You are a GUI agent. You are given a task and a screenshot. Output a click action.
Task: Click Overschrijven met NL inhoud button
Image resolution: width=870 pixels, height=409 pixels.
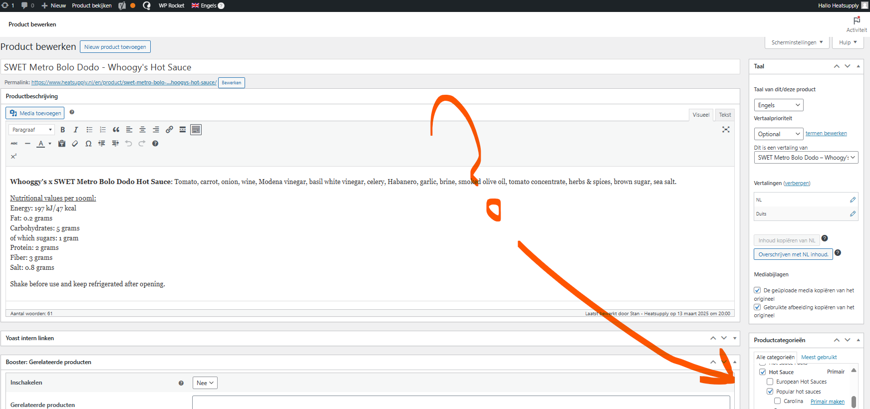click(x=793, y=254)
